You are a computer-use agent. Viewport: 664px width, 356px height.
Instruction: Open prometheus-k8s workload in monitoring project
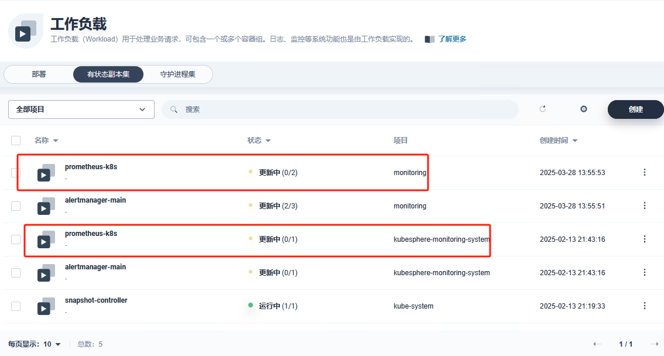(91, 167)
